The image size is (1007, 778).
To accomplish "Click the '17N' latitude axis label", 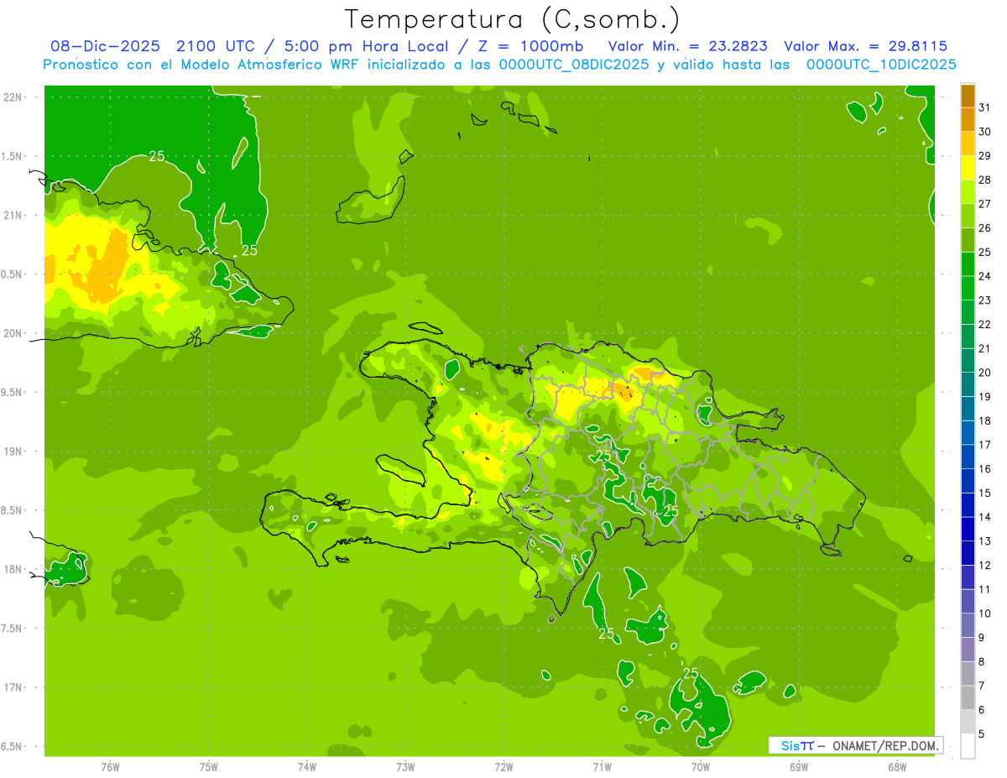I will 13,688.
